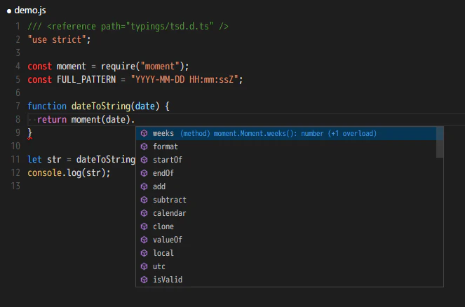The image size is (465, 307).
Task: Click closing brace with error squiggle
Action: click(29, 133)
